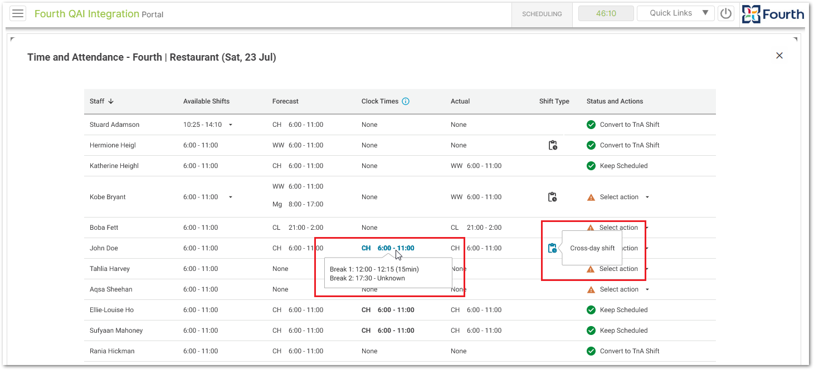814x370 pixels.
Task: Open the Scheduling tab
Action: [542, 14]
